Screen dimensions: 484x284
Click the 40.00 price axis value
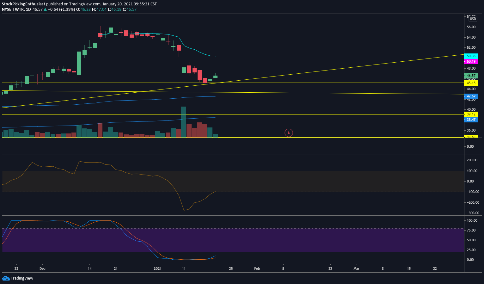(x=471, y=110)
